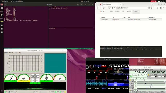Open the terminal hamburger menu
Screen dimensions: 166x93
pos(81,4)
